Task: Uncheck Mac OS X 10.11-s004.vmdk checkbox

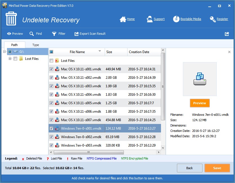Action: coord(51,94)
